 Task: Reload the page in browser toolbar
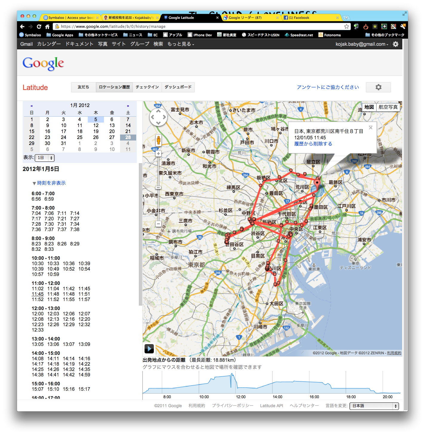click(x=39, y=27)
